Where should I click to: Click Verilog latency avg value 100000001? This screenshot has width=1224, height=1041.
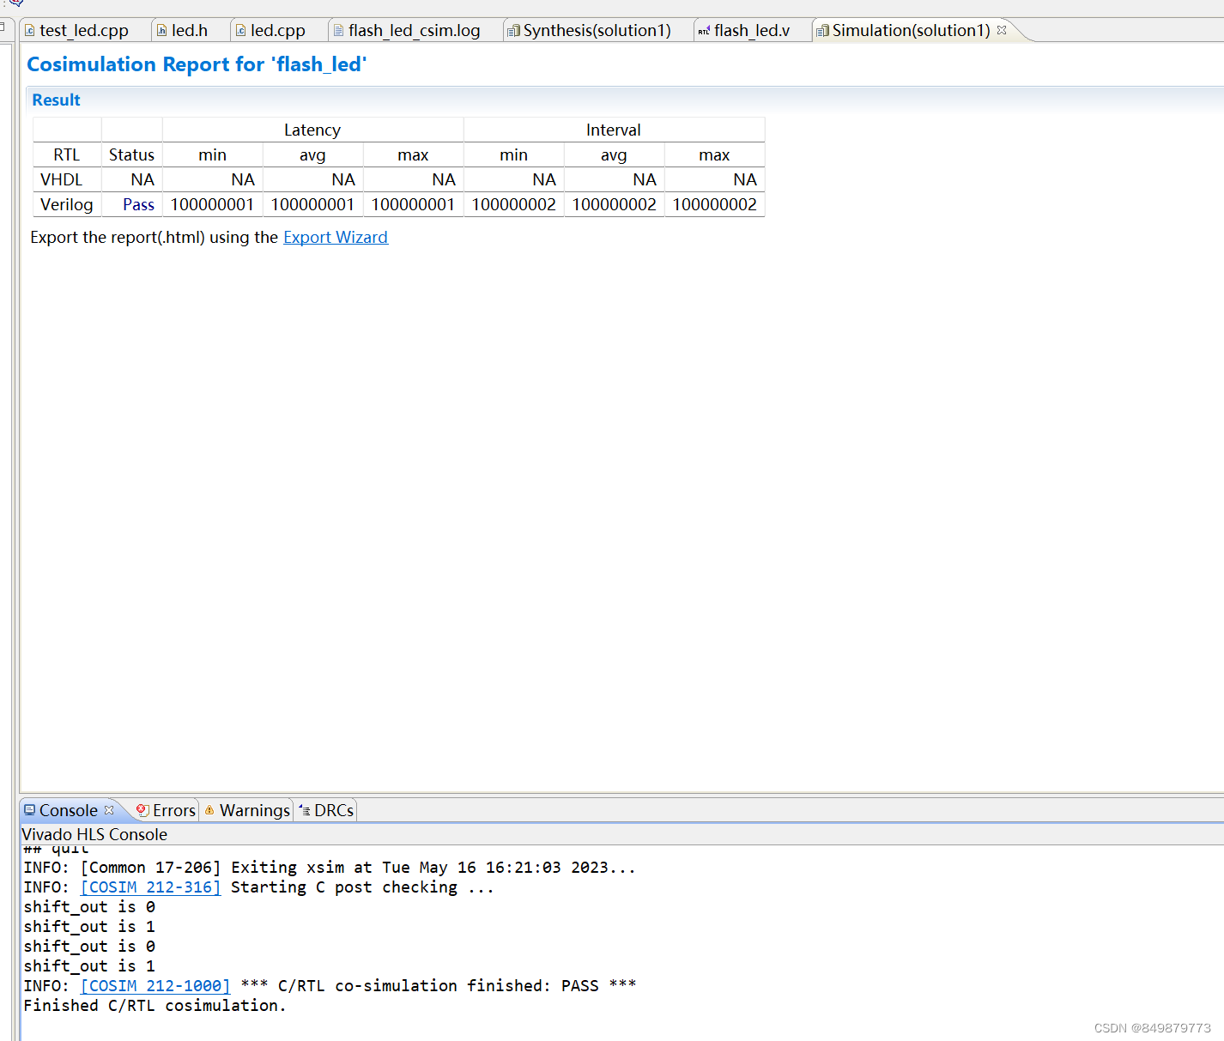[312, 205]
